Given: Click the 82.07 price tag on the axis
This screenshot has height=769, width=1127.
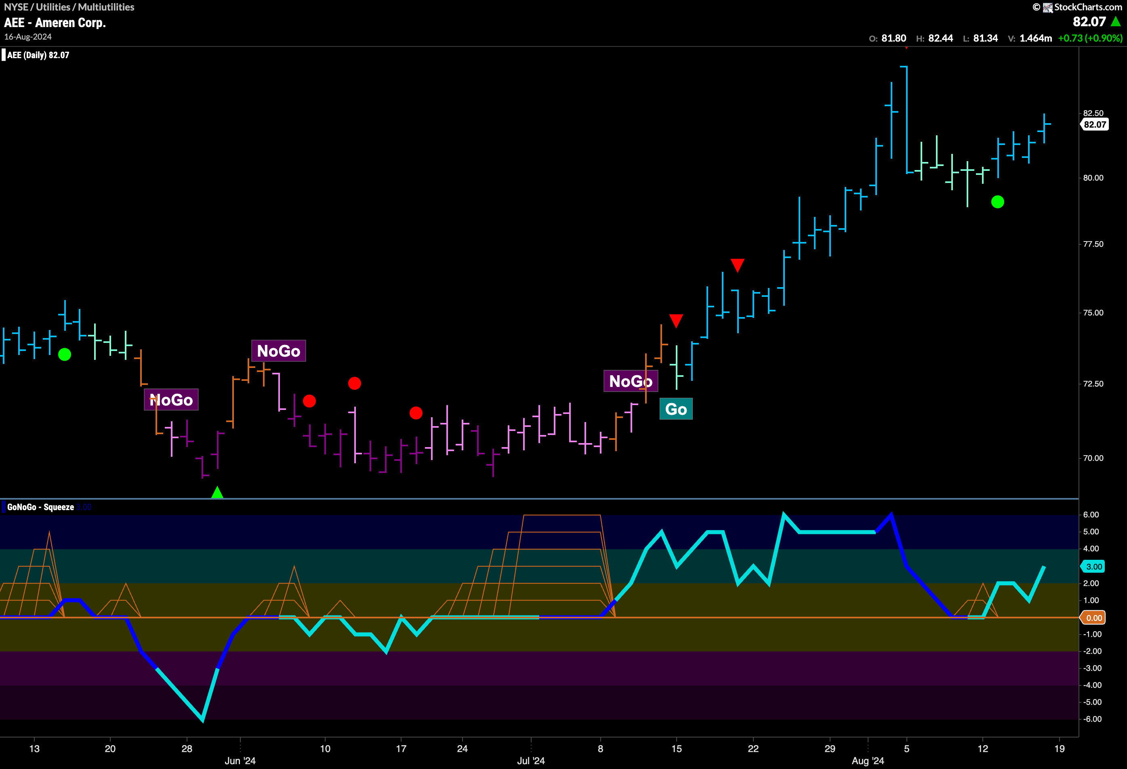Looking at the screenshot, I should (1095, 125).
